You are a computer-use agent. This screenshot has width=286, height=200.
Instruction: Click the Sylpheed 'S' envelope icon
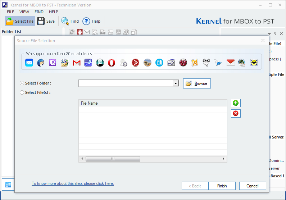(x=171, y=63)
